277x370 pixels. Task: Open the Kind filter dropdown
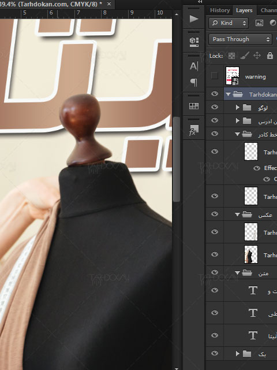(229, 23)
